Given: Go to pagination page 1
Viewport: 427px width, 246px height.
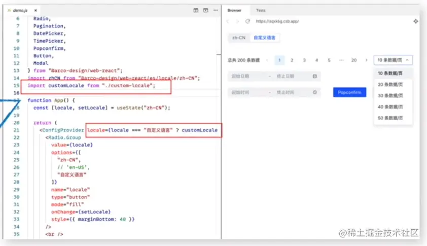Looking at the screenshot, I should click(x=279, y=60).
